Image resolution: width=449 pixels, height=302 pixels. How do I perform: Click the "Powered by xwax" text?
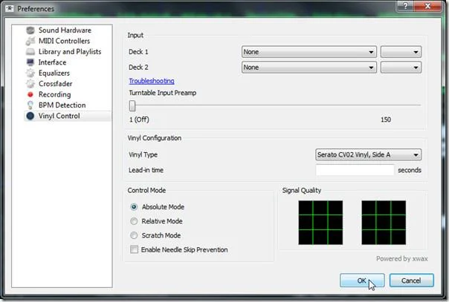coord(401,259)
